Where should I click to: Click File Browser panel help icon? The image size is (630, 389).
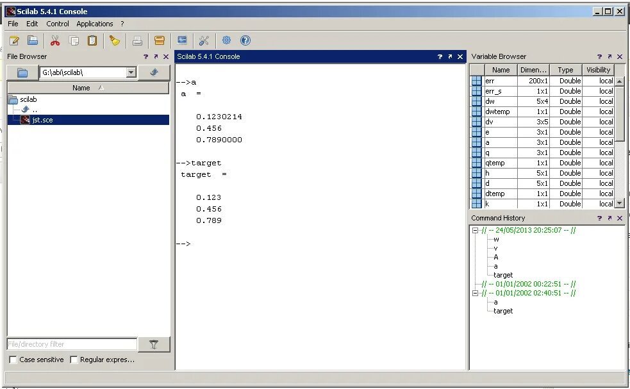[x=145, y=56]
